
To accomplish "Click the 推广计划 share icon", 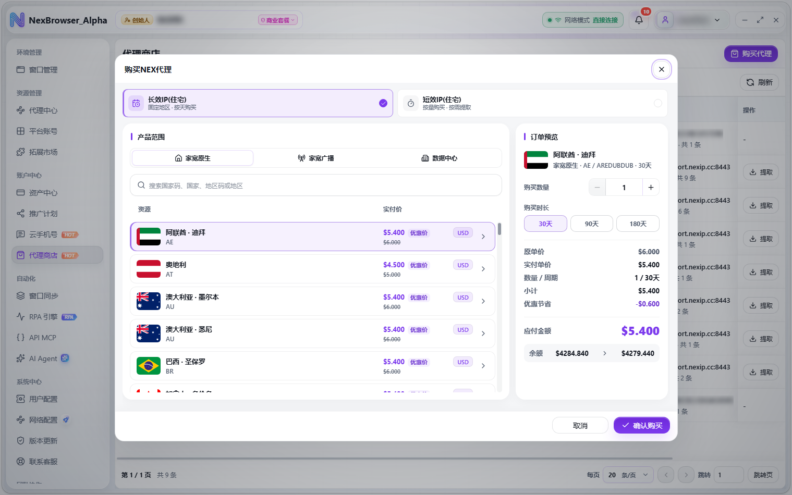I will tap(21, 214).
